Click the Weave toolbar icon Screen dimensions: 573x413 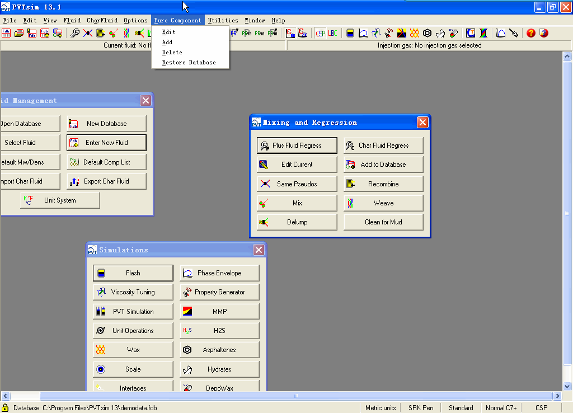pos(126,33)
